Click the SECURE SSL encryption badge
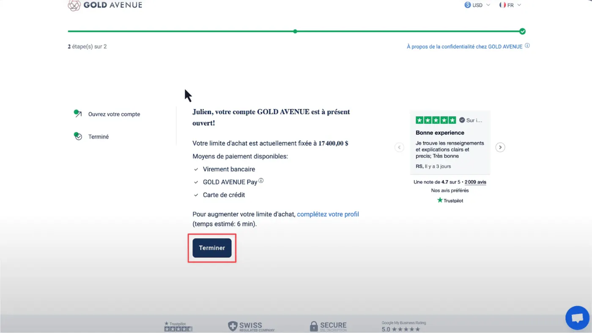Screen dimensions: 592x333 click(328, 326)
